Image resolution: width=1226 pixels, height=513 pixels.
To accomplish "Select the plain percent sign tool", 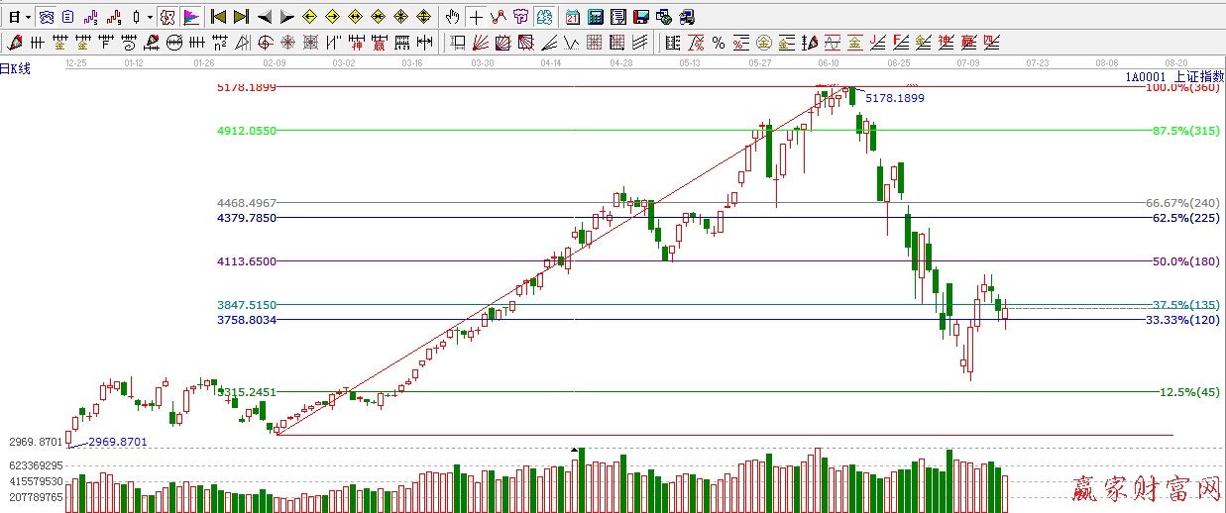I will tap(718, 43).
